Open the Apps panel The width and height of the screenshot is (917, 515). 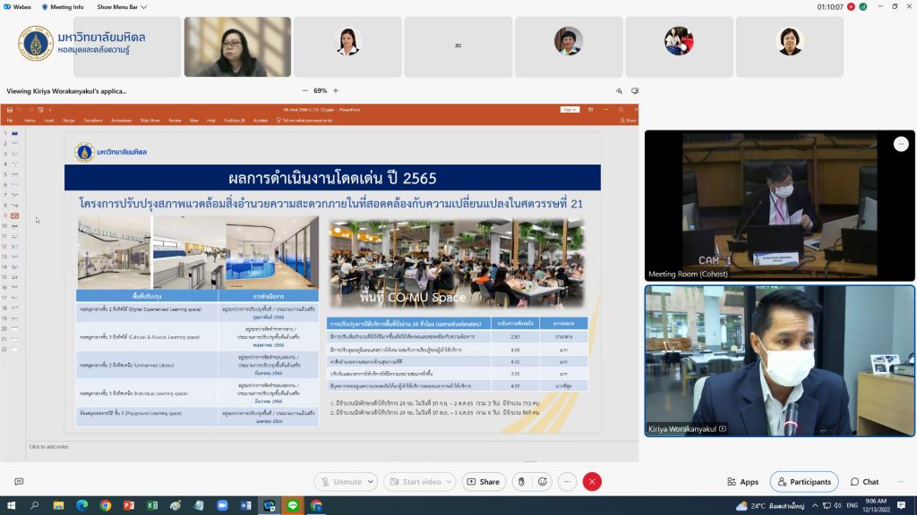(x=742, y=482)
